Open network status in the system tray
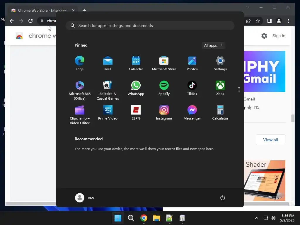The height and width of the screenshot is (225, 300). click(266, 218)
